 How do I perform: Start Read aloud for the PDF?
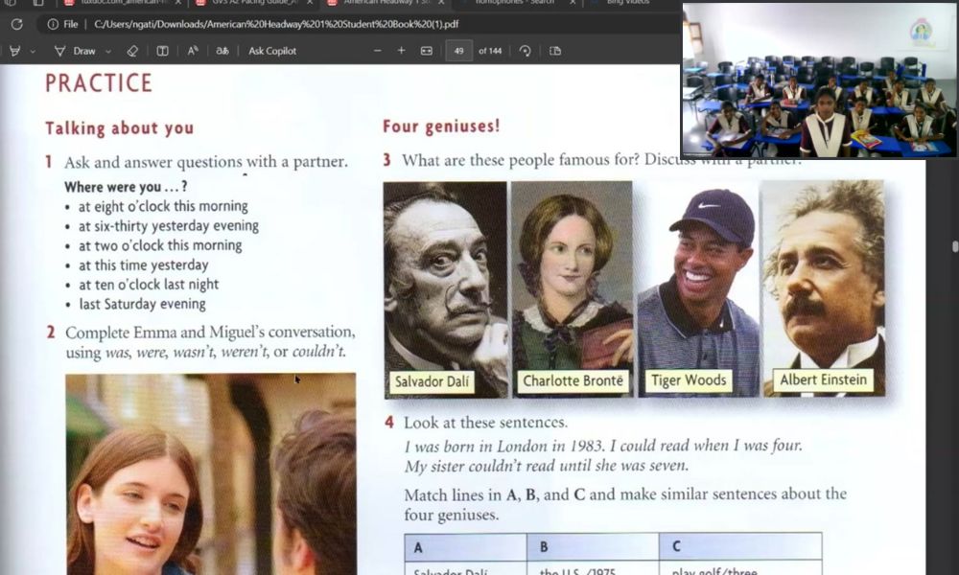pos(193,52)
